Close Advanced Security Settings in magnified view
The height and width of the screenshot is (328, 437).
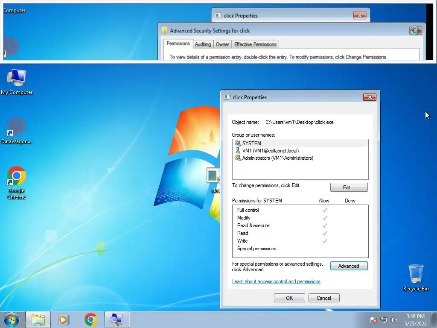pos(416,31)
